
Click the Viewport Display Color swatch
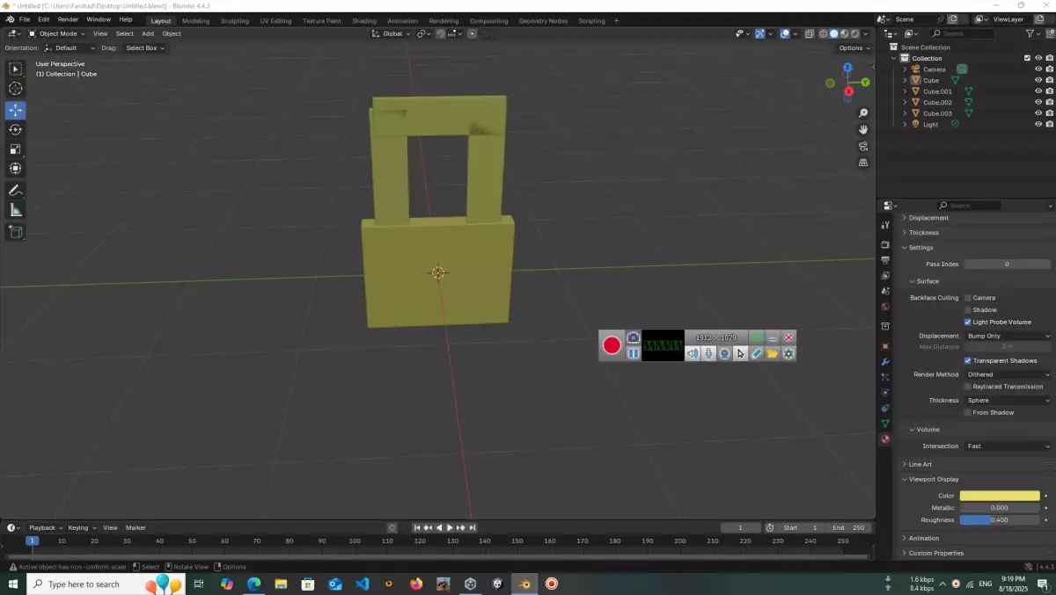1000,496
